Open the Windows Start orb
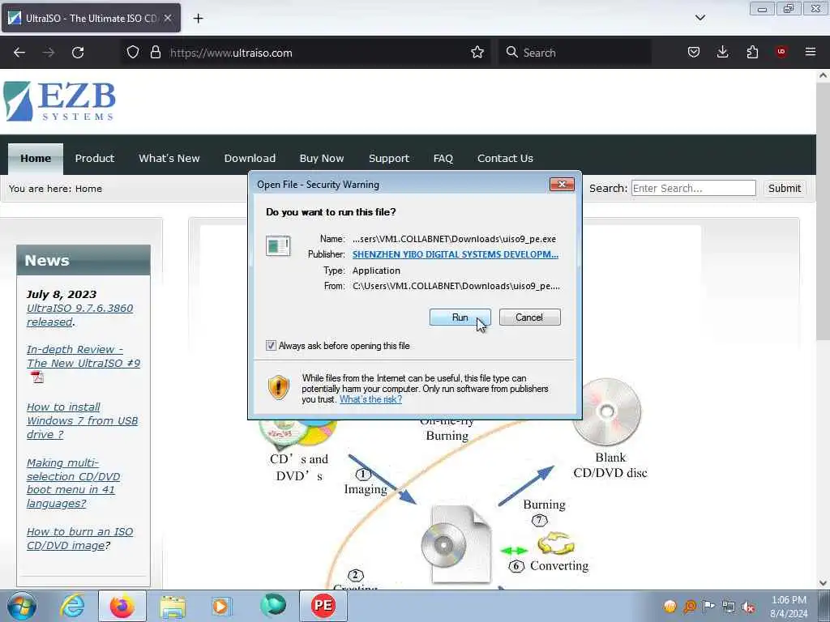This screenshot has width=830, height=622. [22, 606]
